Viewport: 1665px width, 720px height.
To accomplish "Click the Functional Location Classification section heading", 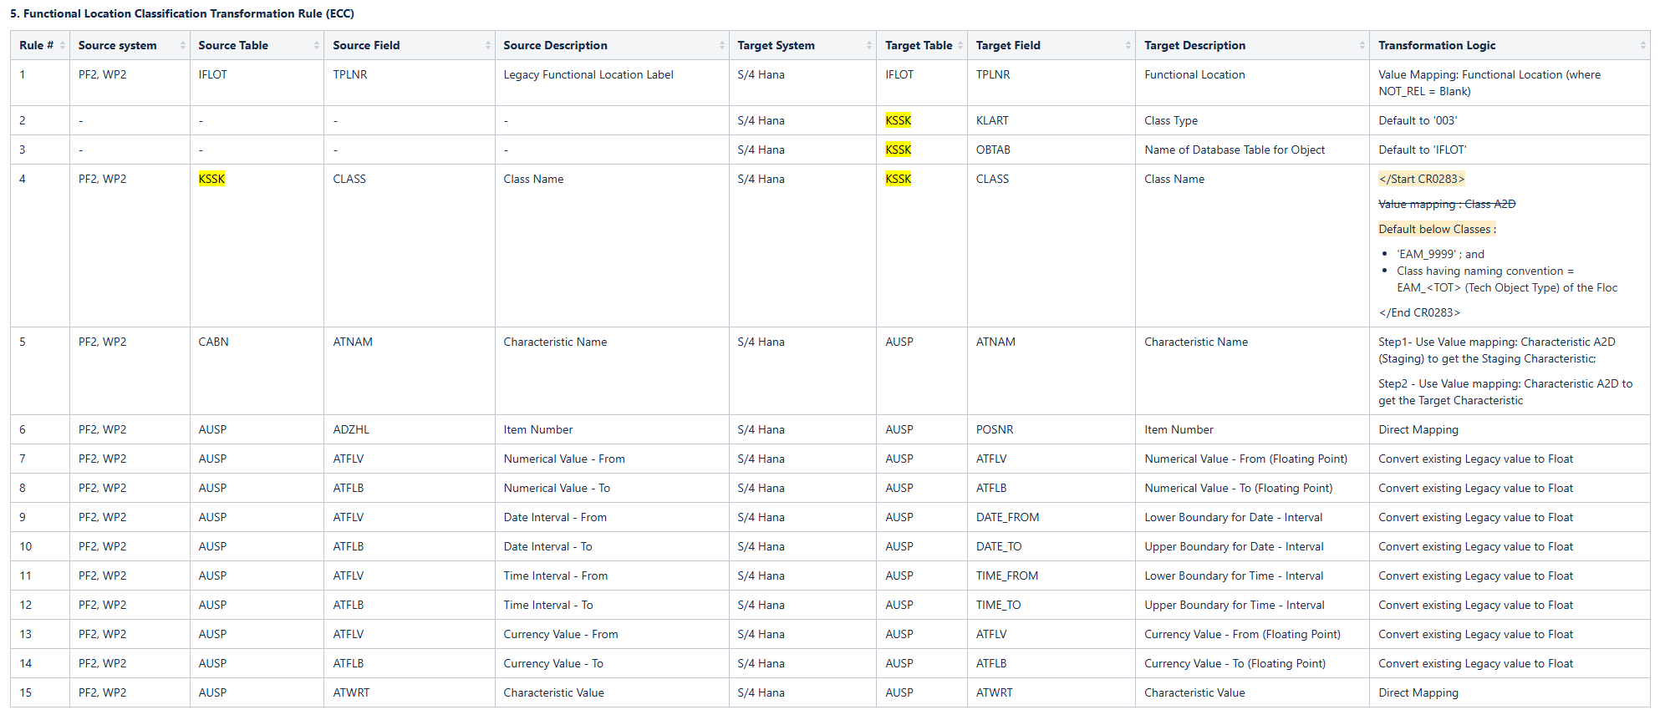I will [182, 13].
